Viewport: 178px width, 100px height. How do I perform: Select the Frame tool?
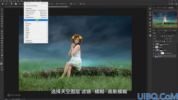tap(2, 21)
